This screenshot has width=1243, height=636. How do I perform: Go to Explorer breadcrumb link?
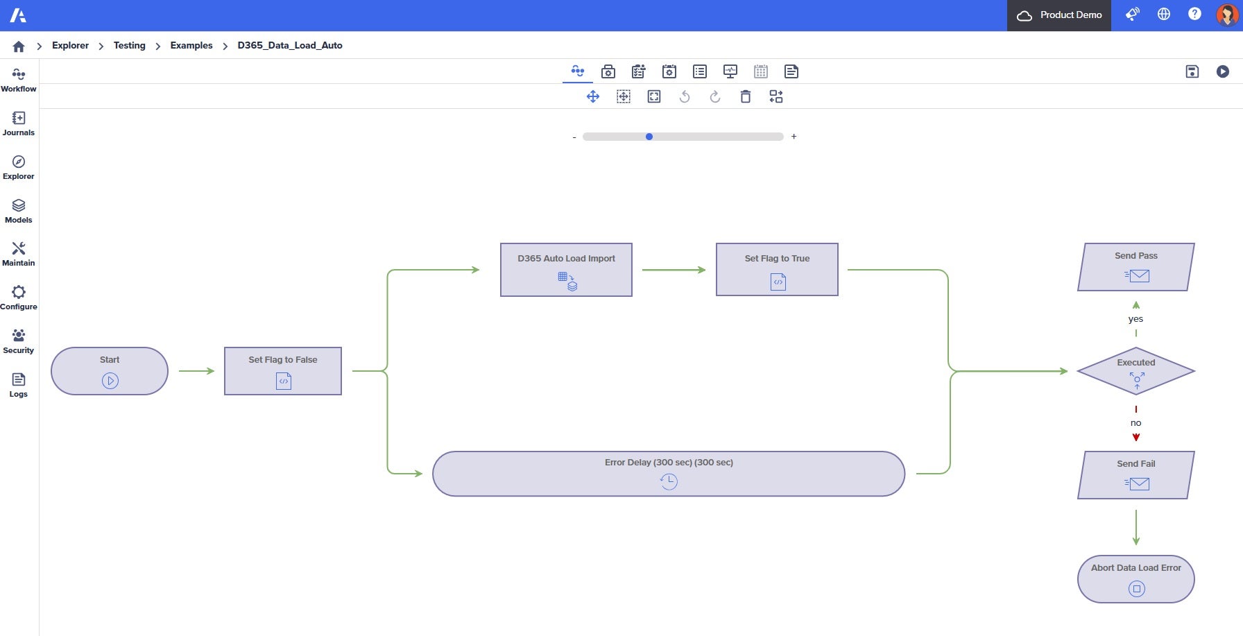pyautogui.click(x=70, y=45)
